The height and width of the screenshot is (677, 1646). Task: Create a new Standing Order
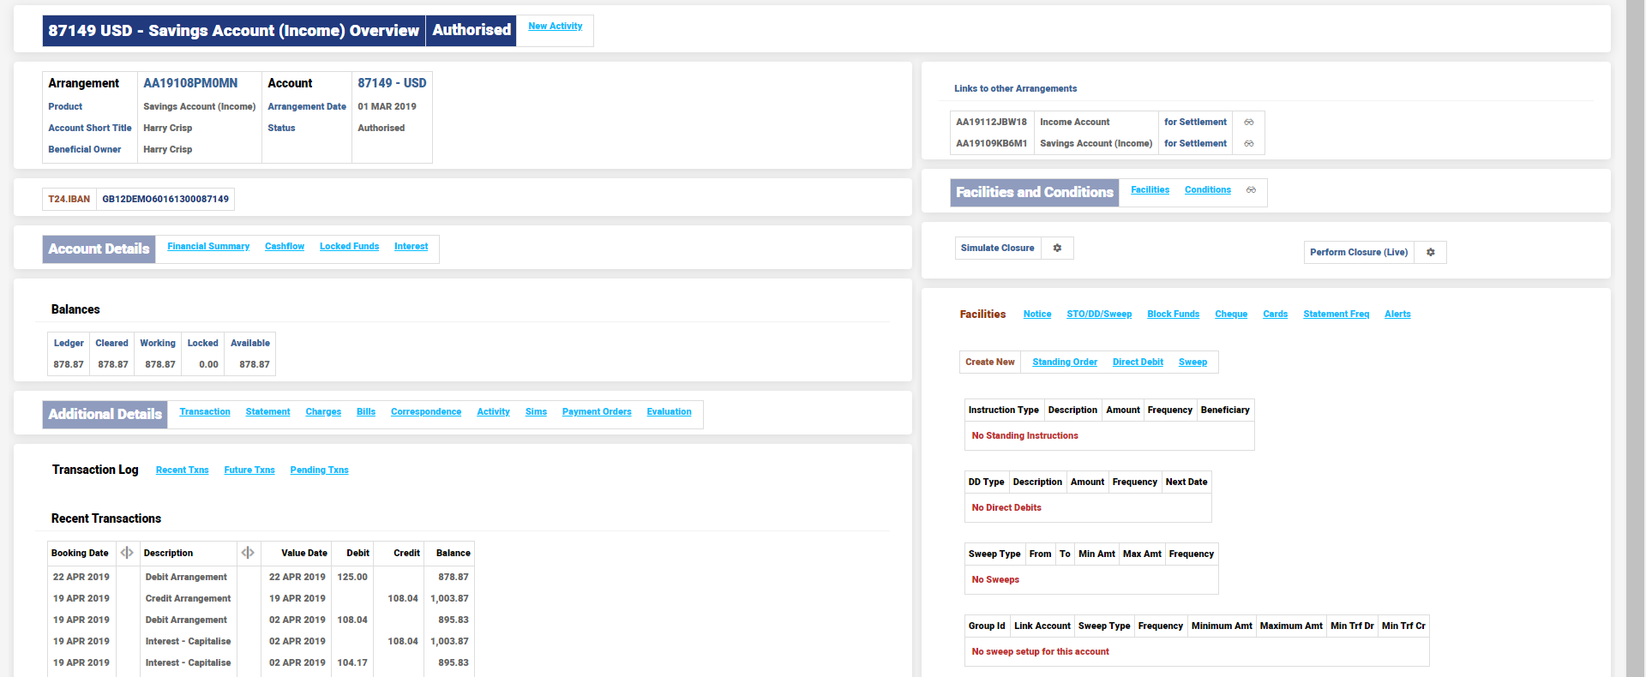(x=1065, y=362)
